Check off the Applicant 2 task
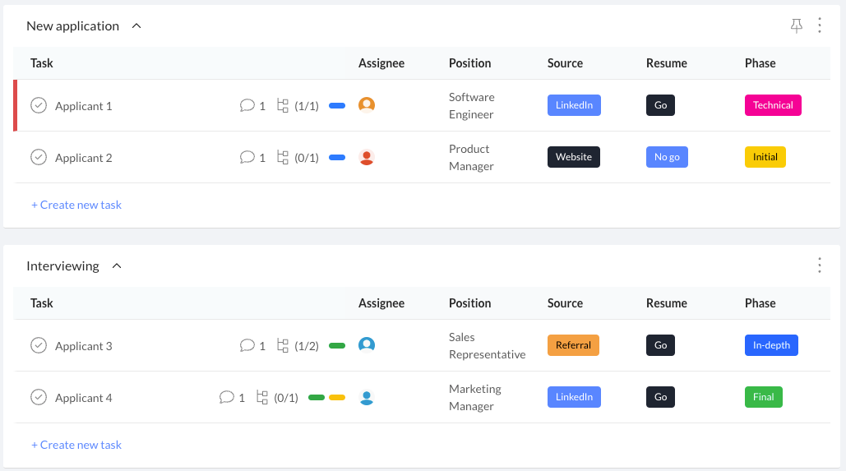Viewport: 846px width, 471px height. tap(39, 157)
